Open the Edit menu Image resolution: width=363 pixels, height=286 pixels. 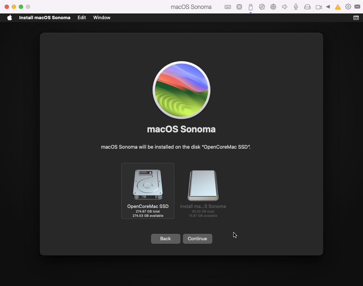coord(82,18)
